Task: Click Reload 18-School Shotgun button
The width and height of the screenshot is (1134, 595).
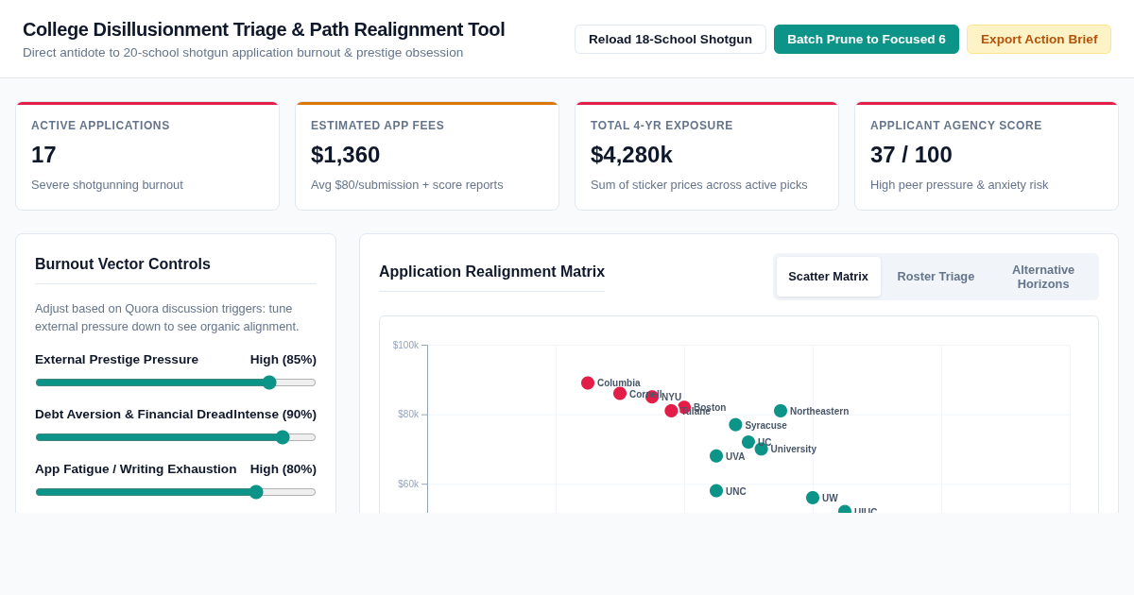Action: point(670,39)
